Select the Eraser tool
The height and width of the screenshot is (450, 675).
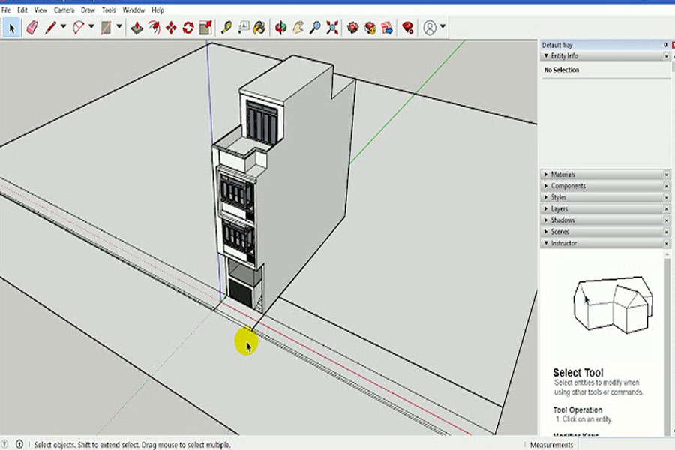tap(32, 28)
